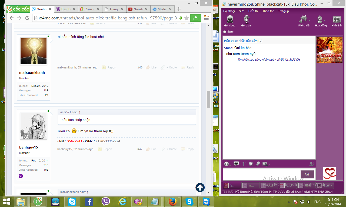Send a buzz in the chat
Image resolution: width=346 pixels, height=207 pixels.
tap(251, 164)
